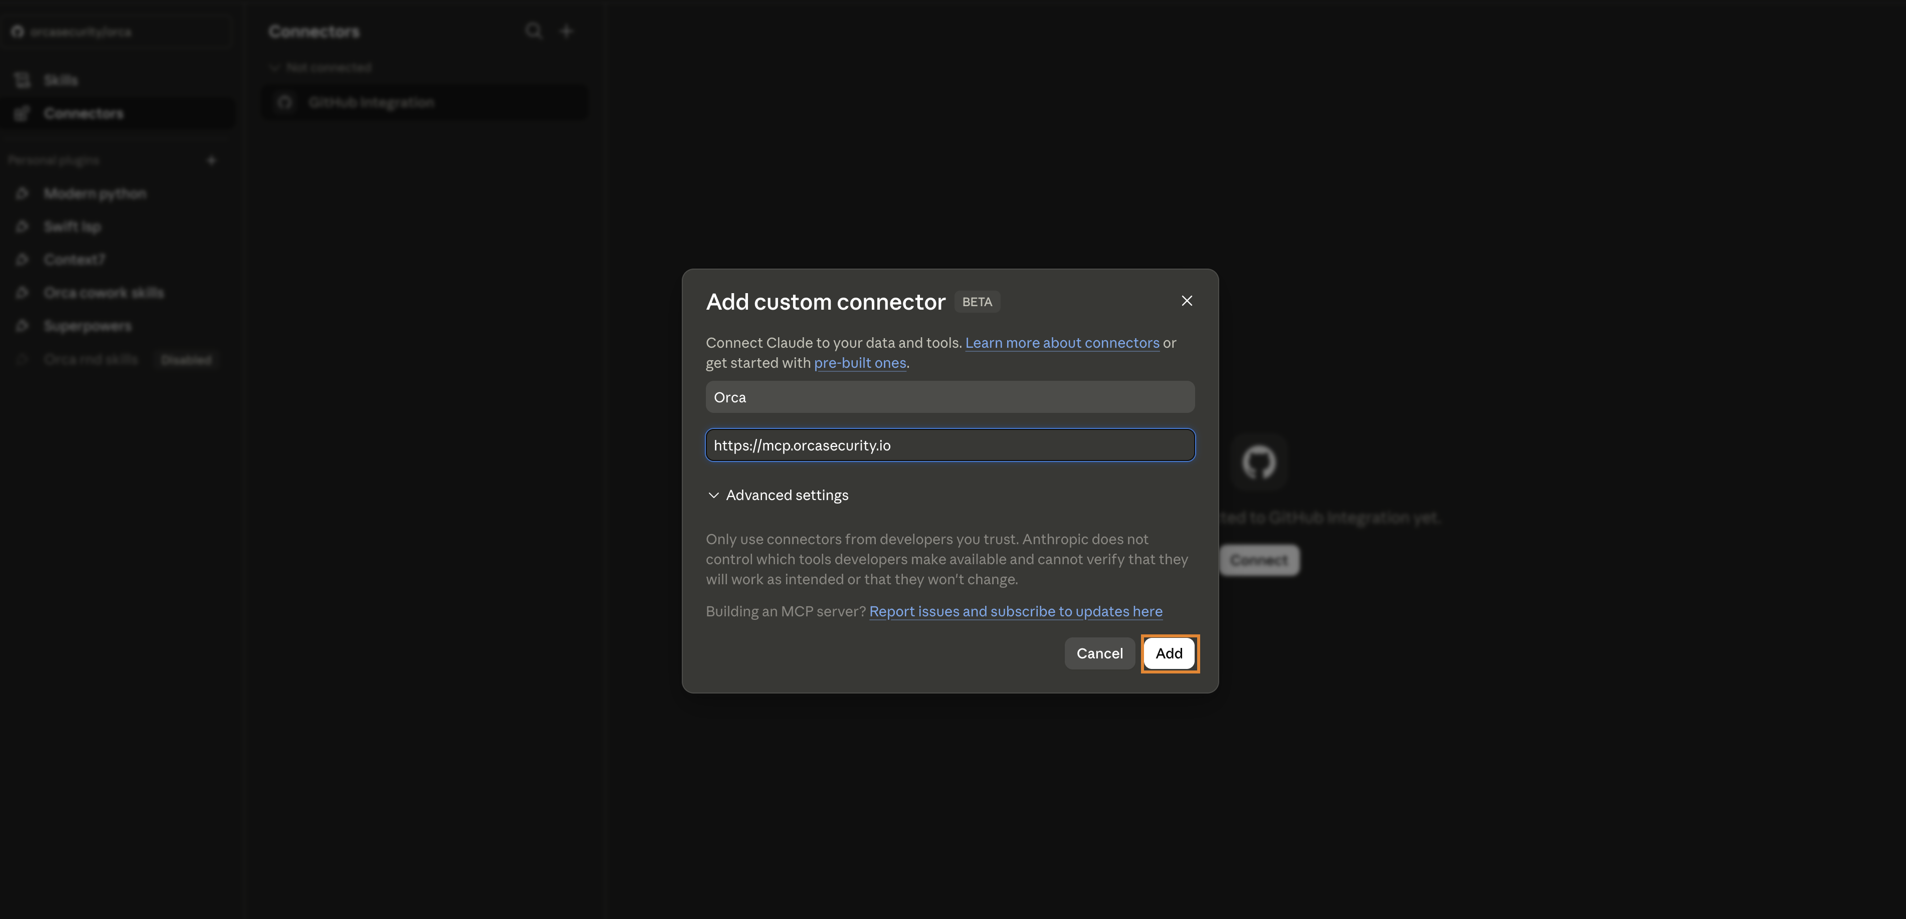
Task: Collapse the Not connected group
Action: pos(320,67)
